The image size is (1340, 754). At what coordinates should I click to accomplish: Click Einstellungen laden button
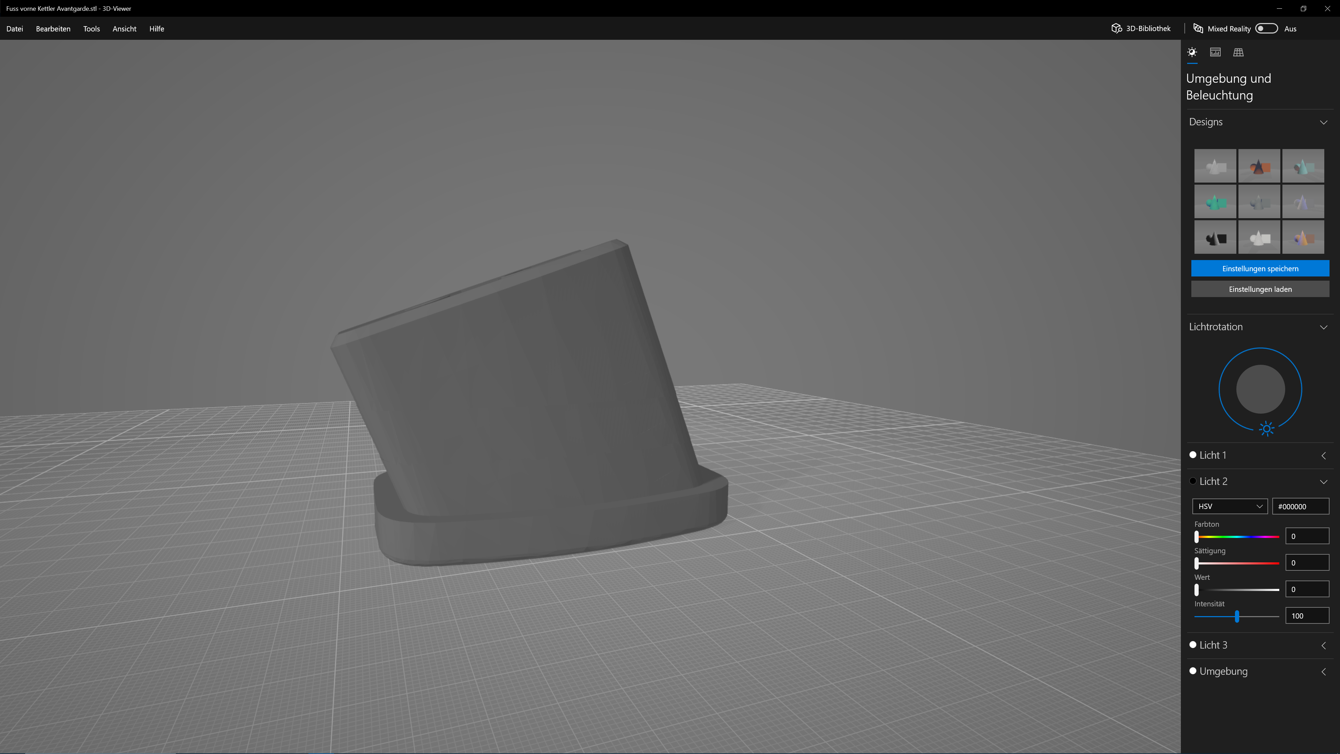(1260, 289)
